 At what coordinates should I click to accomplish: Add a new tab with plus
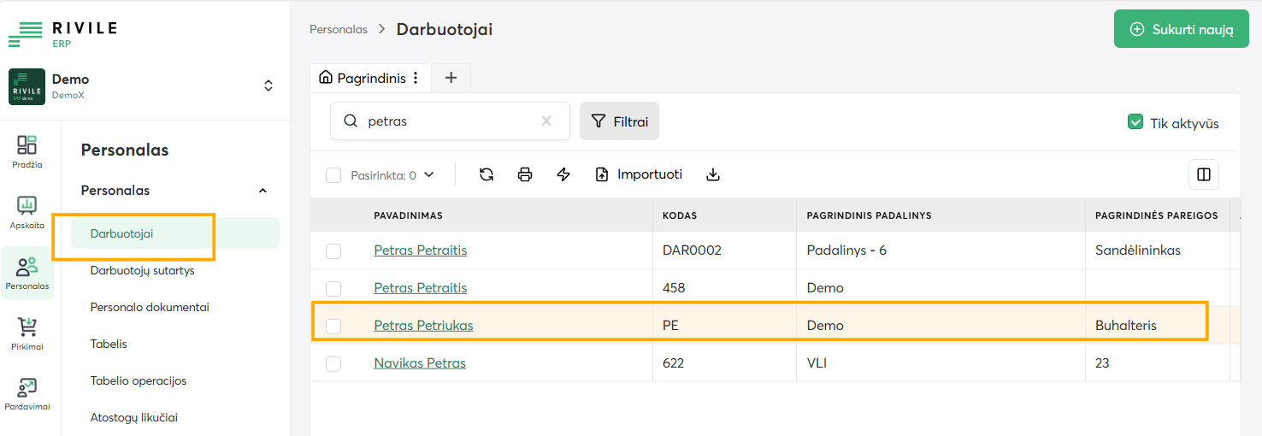[x=451, y=78]
